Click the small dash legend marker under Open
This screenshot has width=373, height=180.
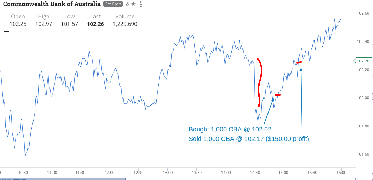6,31
